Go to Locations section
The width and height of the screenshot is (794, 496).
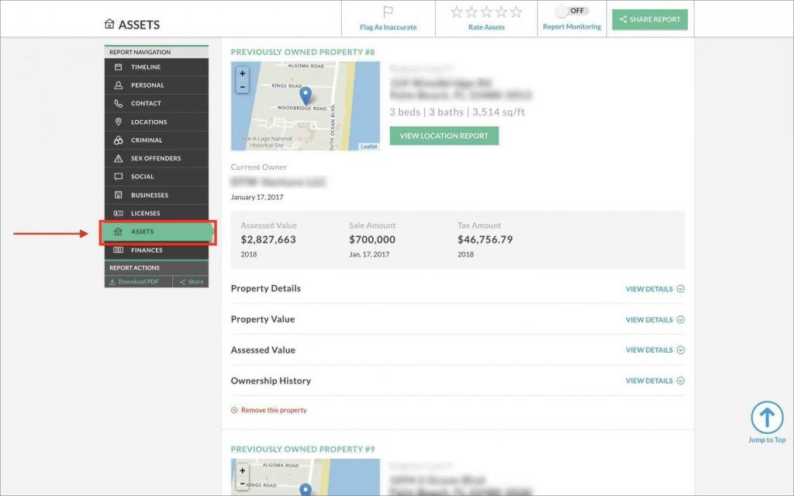157,122
